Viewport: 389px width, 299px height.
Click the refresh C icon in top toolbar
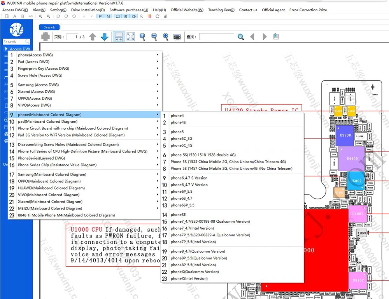point(157,16)
